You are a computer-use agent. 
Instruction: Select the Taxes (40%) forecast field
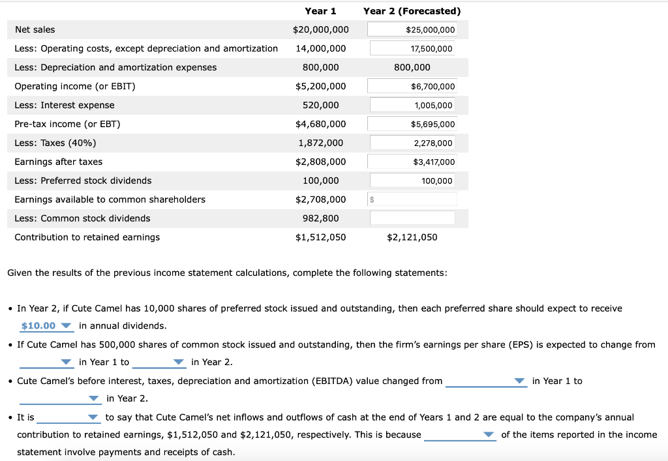pos(412,142)
